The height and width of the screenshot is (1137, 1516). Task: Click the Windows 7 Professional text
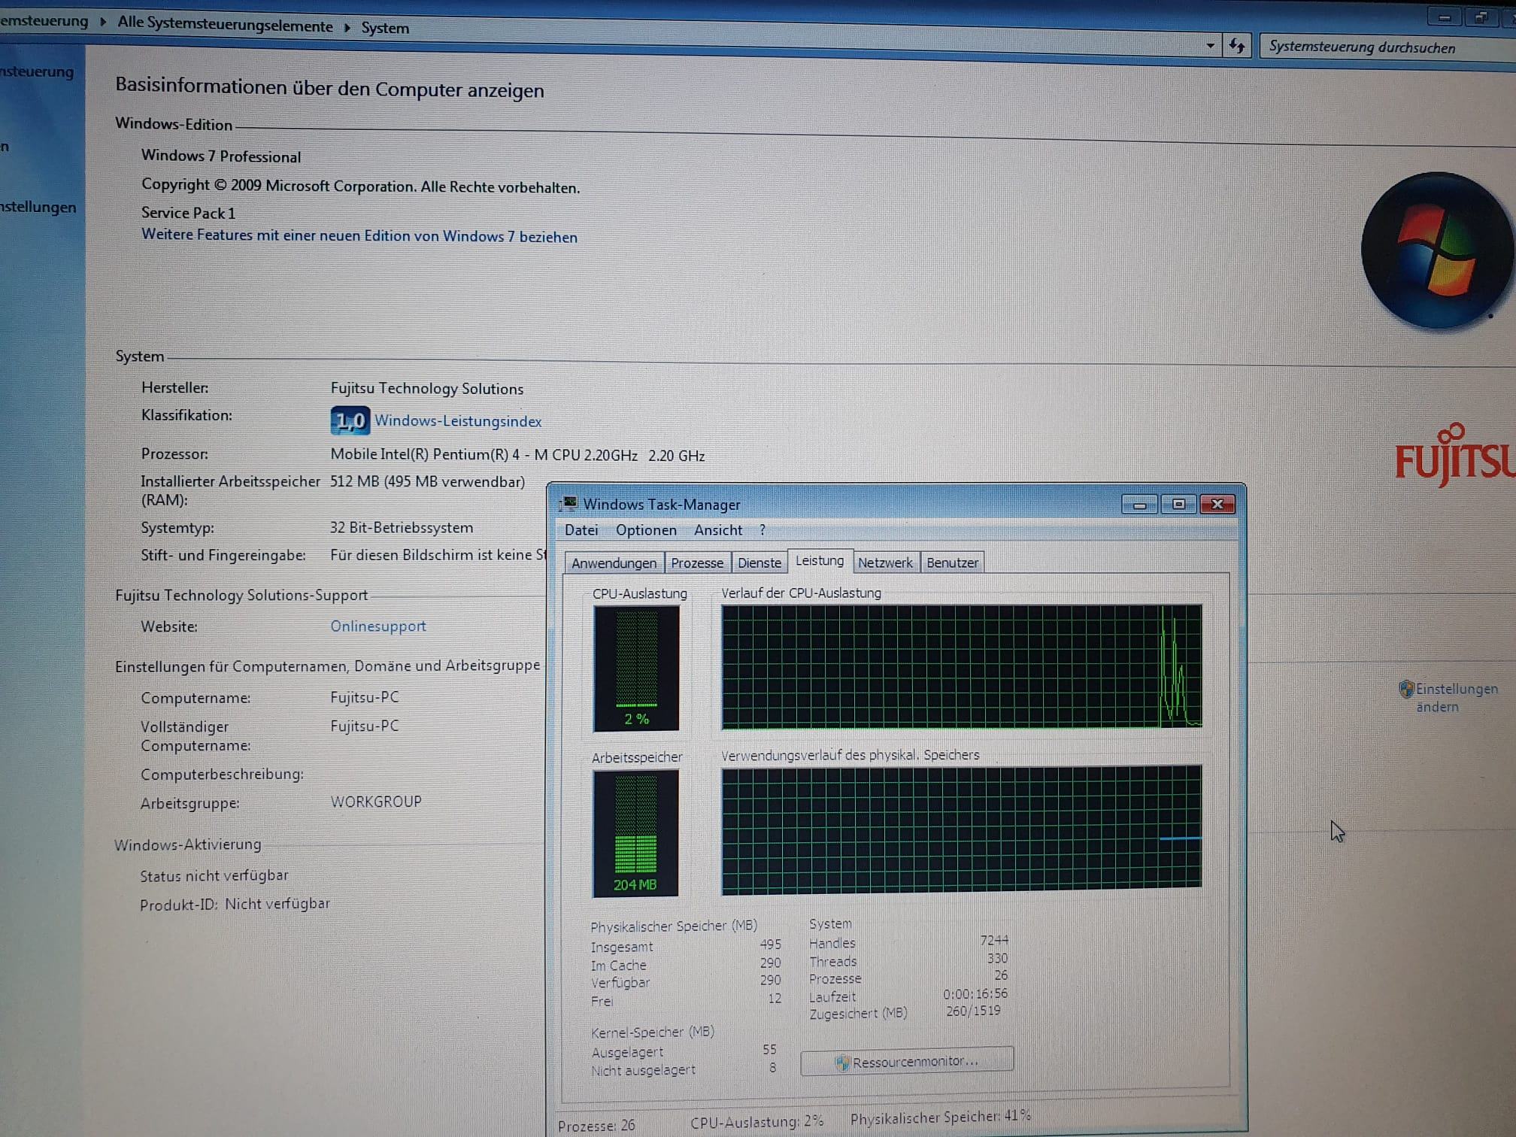click(221, 156)
